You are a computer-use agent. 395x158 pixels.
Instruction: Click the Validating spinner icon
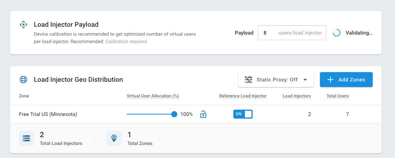(x=337, y=33)
